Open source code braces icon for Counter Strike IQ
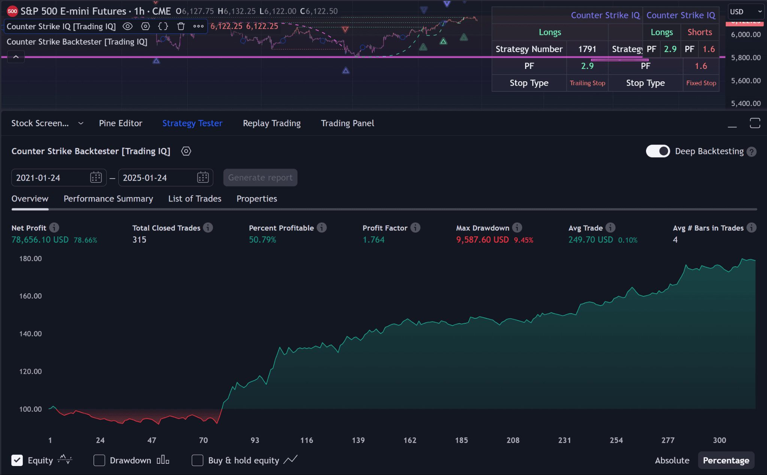Viewport: 767px width, 475px height. [x=163, y=26]
